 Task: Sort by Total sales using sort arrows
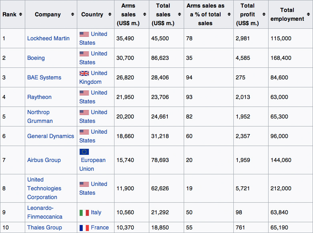(179, 14)
